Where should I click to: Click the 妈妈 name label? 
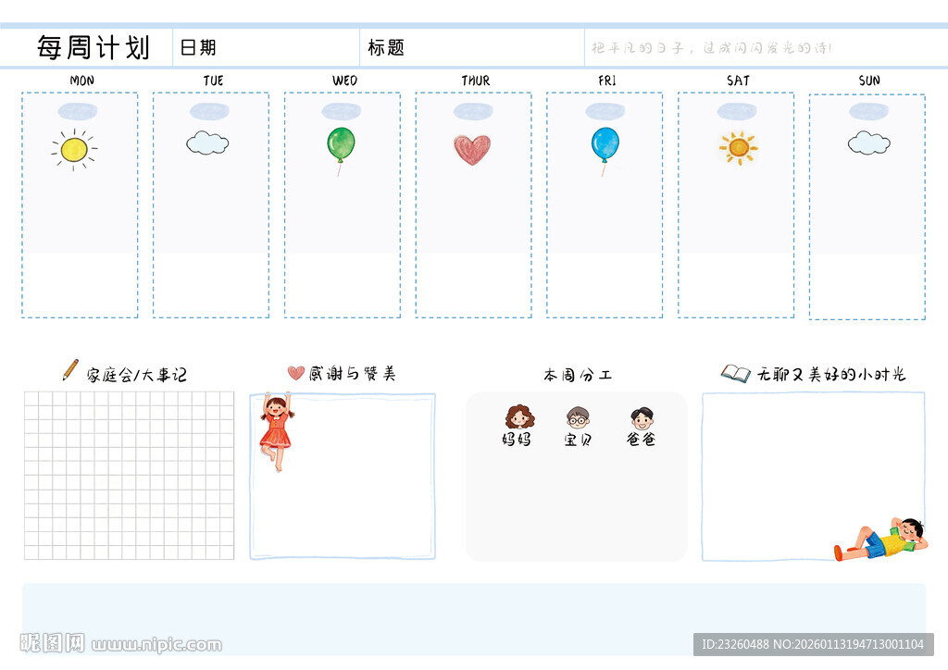coord(517,440)
